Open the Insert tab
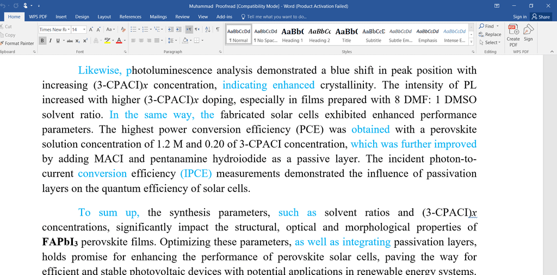 tap(61, 17)
